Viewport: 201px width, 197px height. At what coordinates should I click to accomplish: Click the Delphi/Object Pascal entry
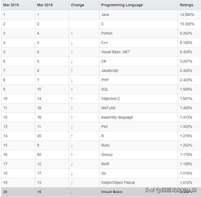(118, 183)
